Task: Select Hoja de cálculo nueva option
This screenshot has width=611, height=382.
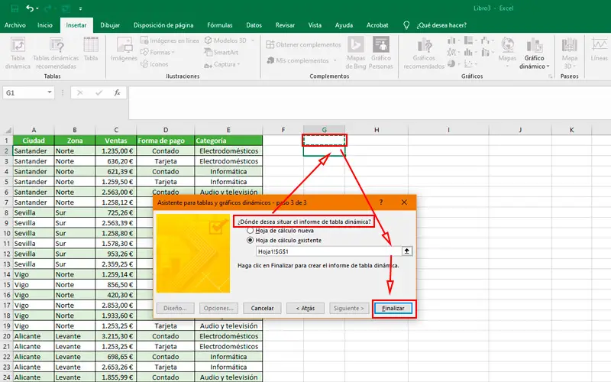Action: 250,230
